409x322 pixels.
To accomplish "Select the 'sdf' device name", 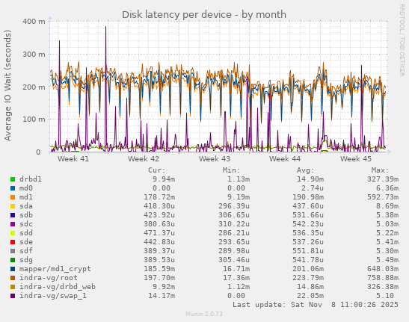I will point(26,251).
